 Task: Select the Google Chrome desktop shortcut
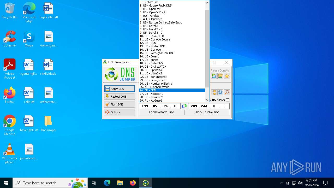coord(10,125)
